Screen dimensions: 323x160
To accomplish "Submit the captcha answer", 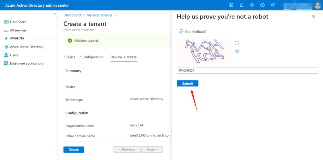I will coord(187,84).
